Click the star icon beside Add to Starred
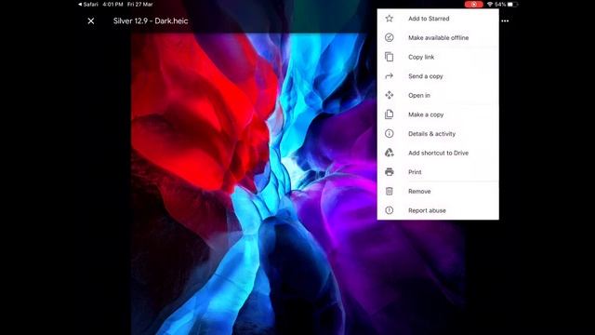The image size is (595, 335). (389, 19)
